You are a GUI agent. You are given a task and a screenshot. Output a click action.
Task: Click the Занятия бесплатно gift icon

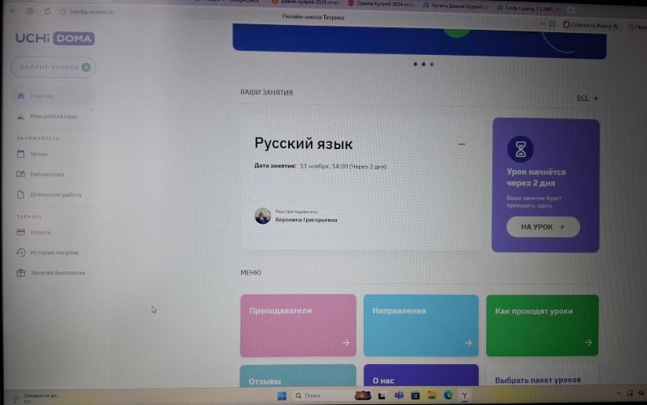coord(21,273)
